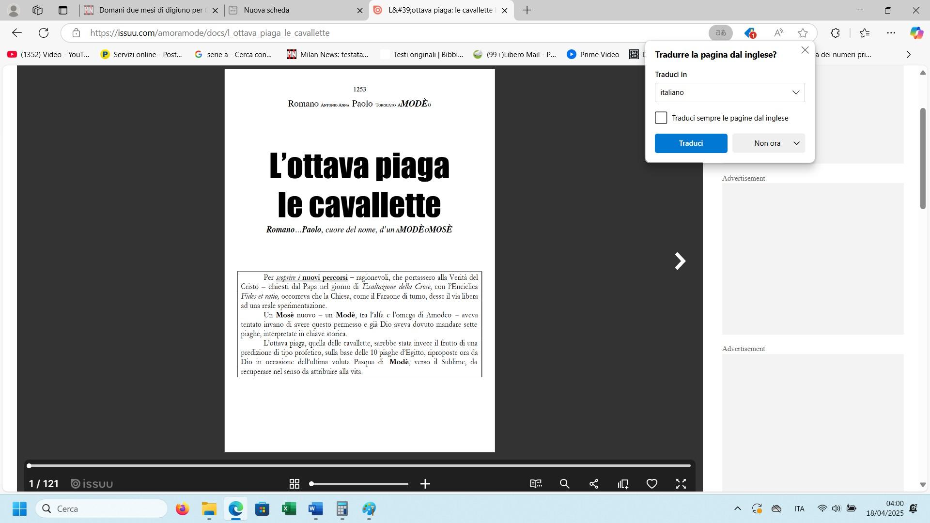Click the share publication icon
The height and width of the screenshot is (523, 930).
pos(594,484)
